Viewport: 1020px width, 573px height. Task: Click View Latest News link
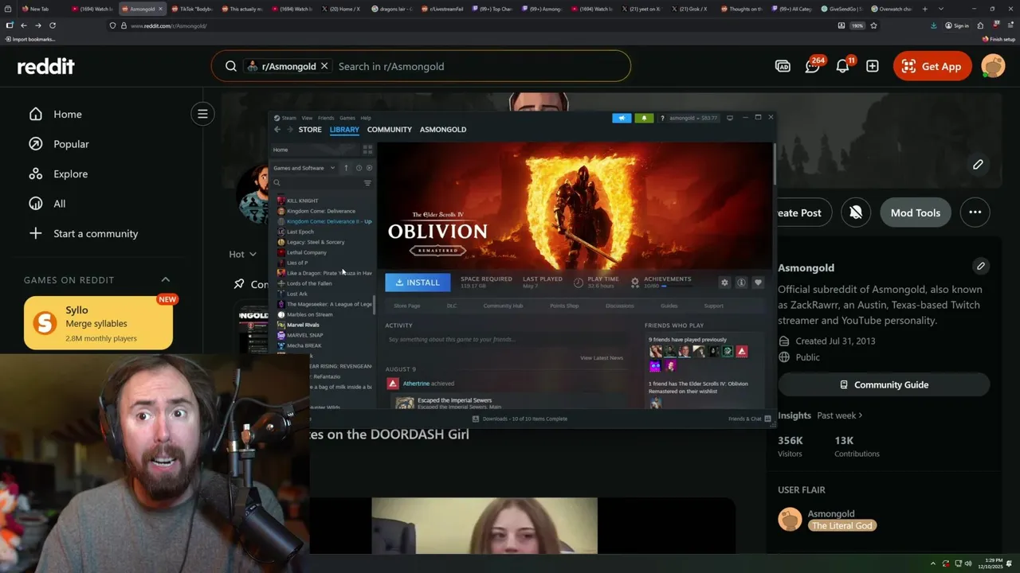click(x=602, y=358)
